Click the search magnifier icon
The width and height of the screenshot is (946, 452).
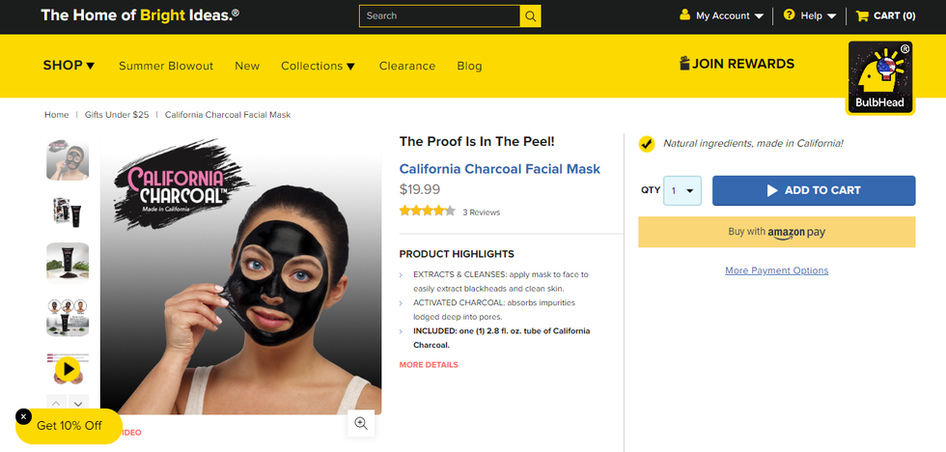click(530, 16)
